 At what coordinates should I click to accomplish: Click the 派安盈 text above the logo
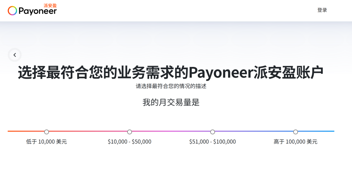pyautogui.click(x=50, y=6)
